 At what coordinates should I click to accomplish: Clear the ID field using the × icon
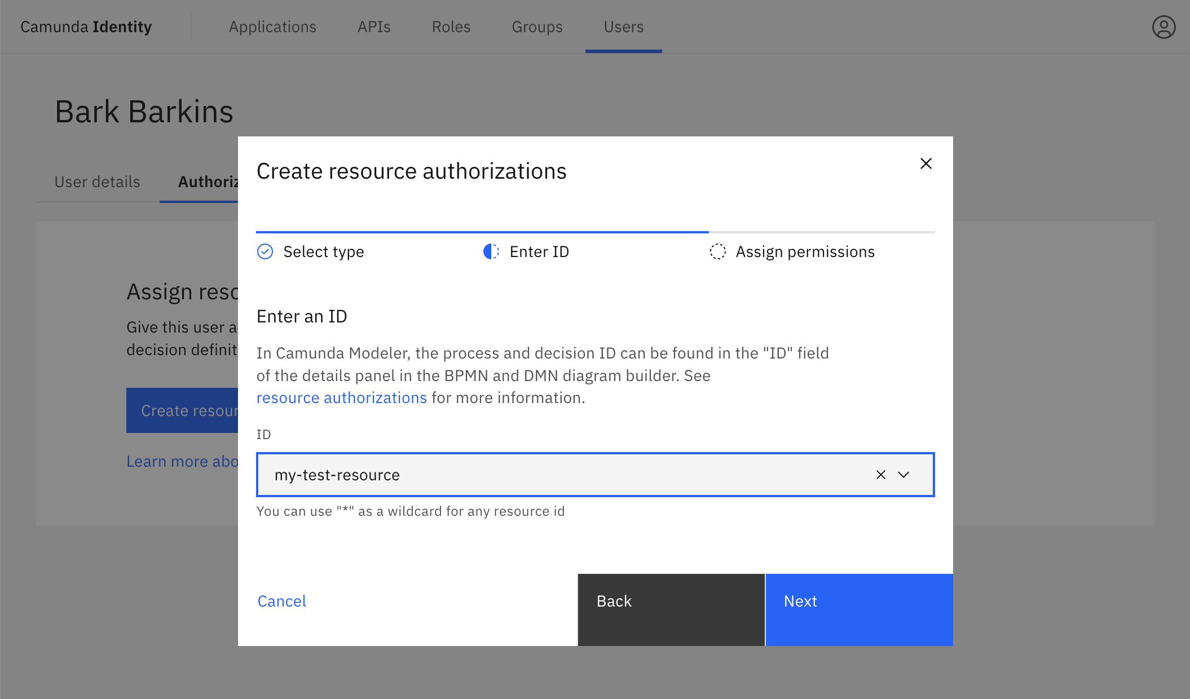[x=880, y=475]
